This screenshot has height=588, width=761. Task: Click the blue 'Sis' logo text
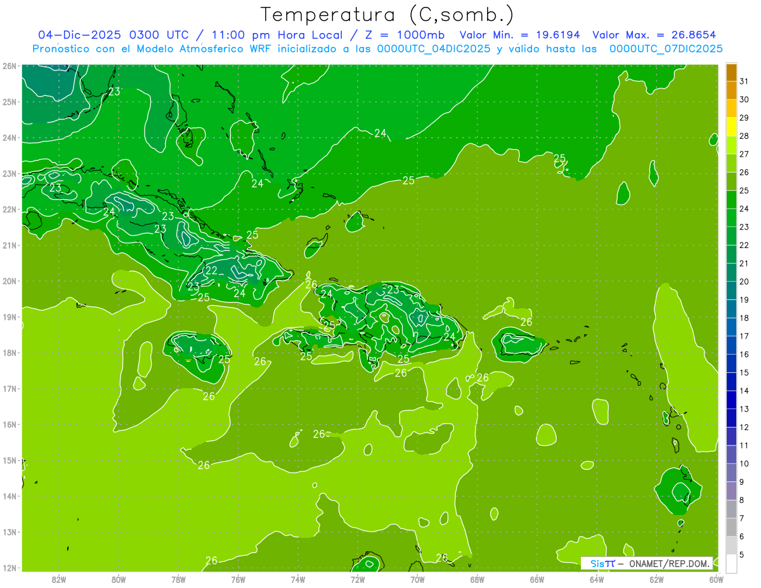(597, 563)
